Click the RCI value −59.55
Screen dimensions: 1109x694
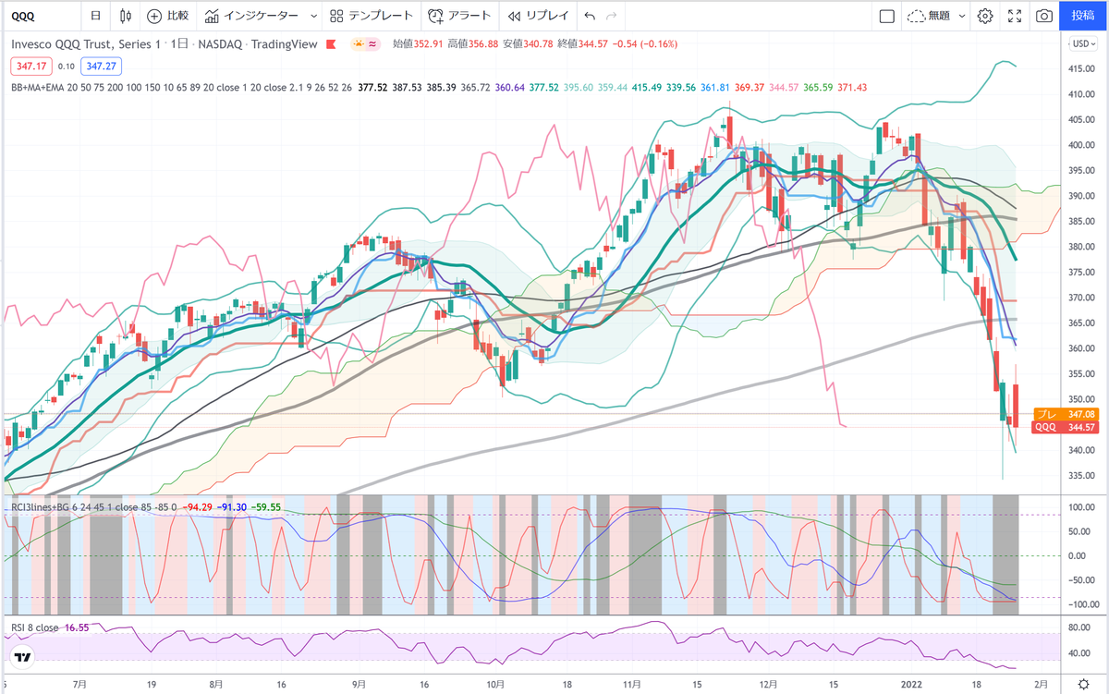point(264,507)
